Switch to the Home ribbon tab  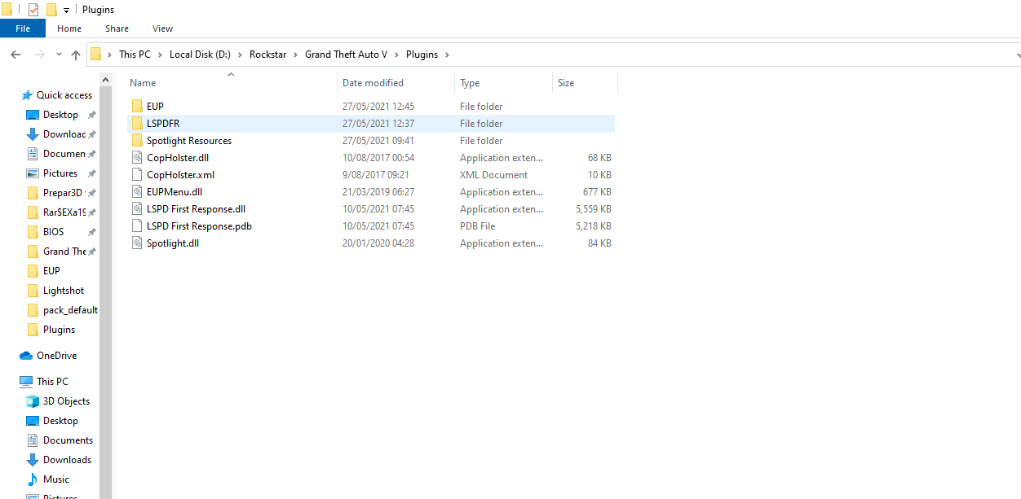tap(69, 28)
